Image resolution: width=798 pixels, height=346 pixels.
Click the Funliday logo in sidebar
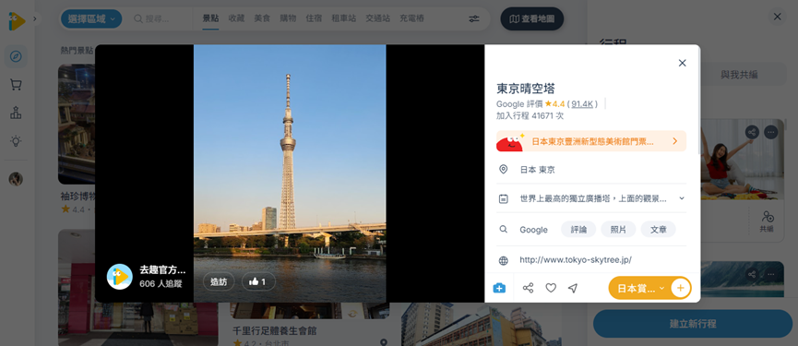click(17, 20)
